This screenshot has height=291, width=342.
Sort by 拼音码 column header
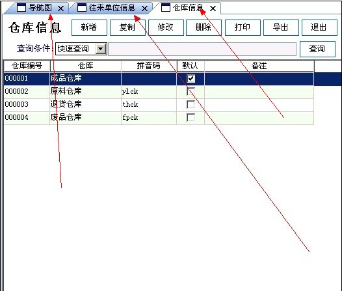(149, 66)
